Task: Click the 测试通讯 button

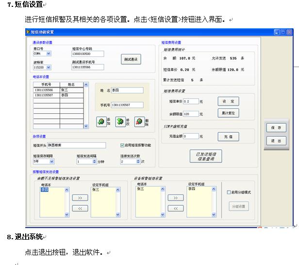Action: 131,59
